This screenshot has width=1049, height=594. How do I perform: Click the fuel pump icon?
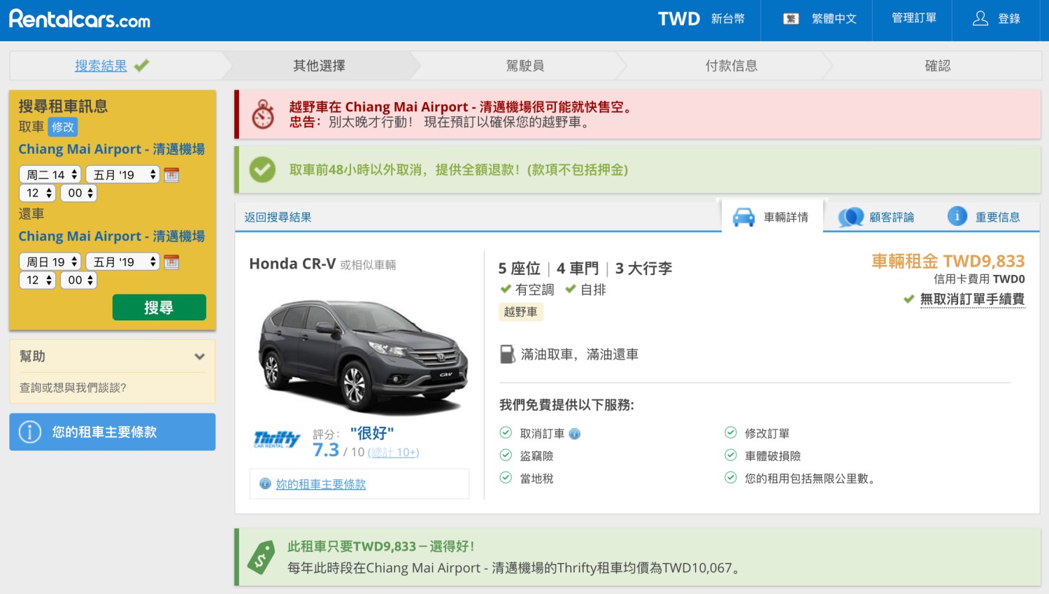(x=507, y=354)
